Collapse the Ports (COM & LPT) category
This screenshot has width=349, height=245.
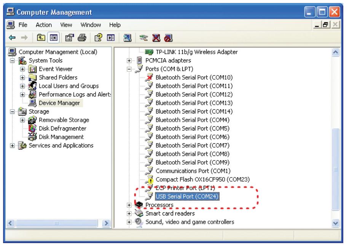[129, 69]
